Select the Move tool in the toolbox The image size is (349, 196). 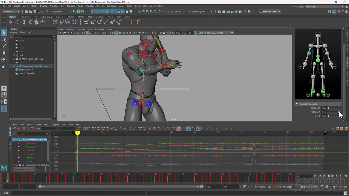click(x=4, y=53)
